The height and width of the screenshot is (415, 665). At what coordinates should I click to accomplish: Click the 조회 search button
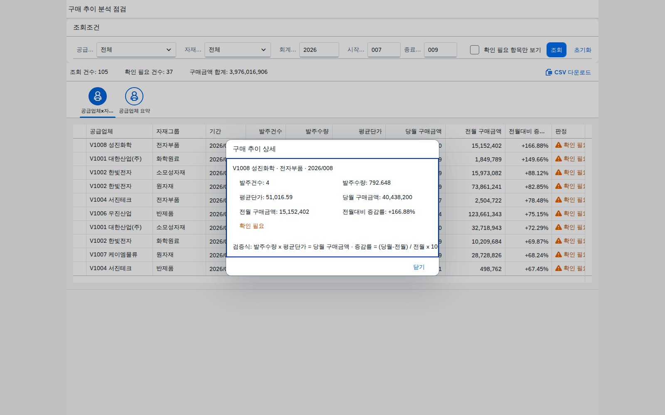tap(557, 50)
